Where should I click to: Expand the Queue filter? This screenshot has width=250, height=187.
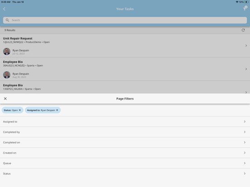[125, 163]
